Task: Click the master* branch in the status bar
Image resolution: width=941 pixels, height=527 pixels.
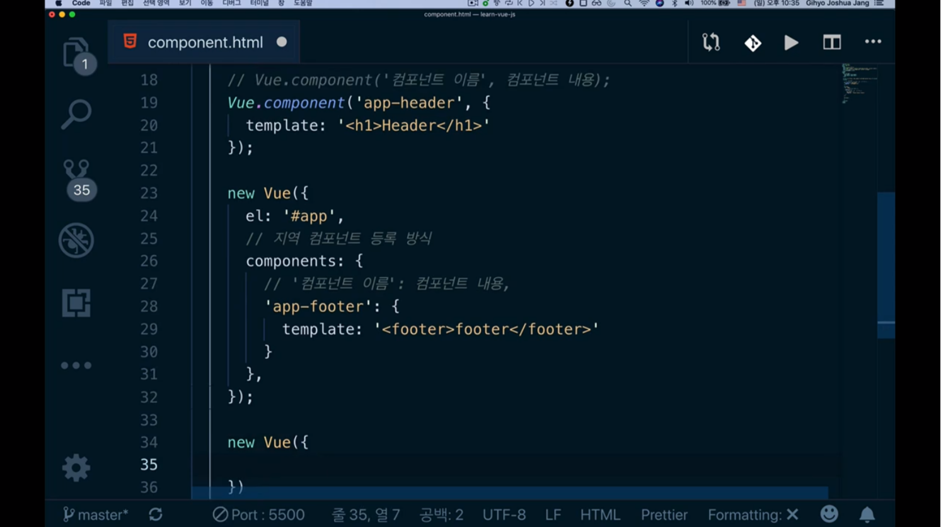Action: (96, 514)
